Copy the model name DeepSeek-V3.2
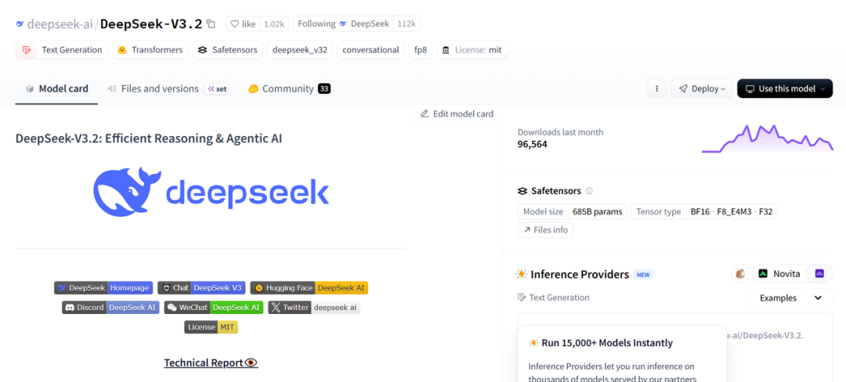Viewport: 846px width, 382px height. coord(211,24)
